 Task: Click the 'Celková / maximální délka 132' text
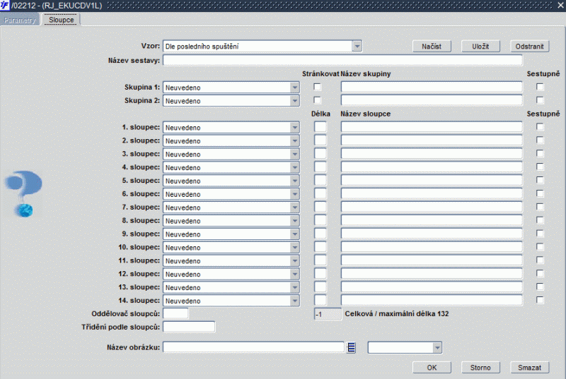point(397,313)
